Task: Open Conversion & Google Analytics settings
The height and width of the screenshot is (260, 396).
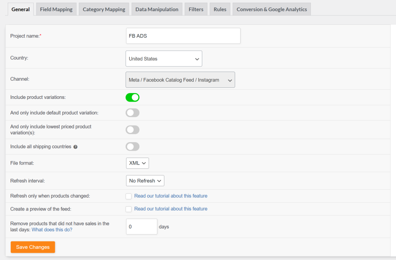Action: (x=271, y=8)
